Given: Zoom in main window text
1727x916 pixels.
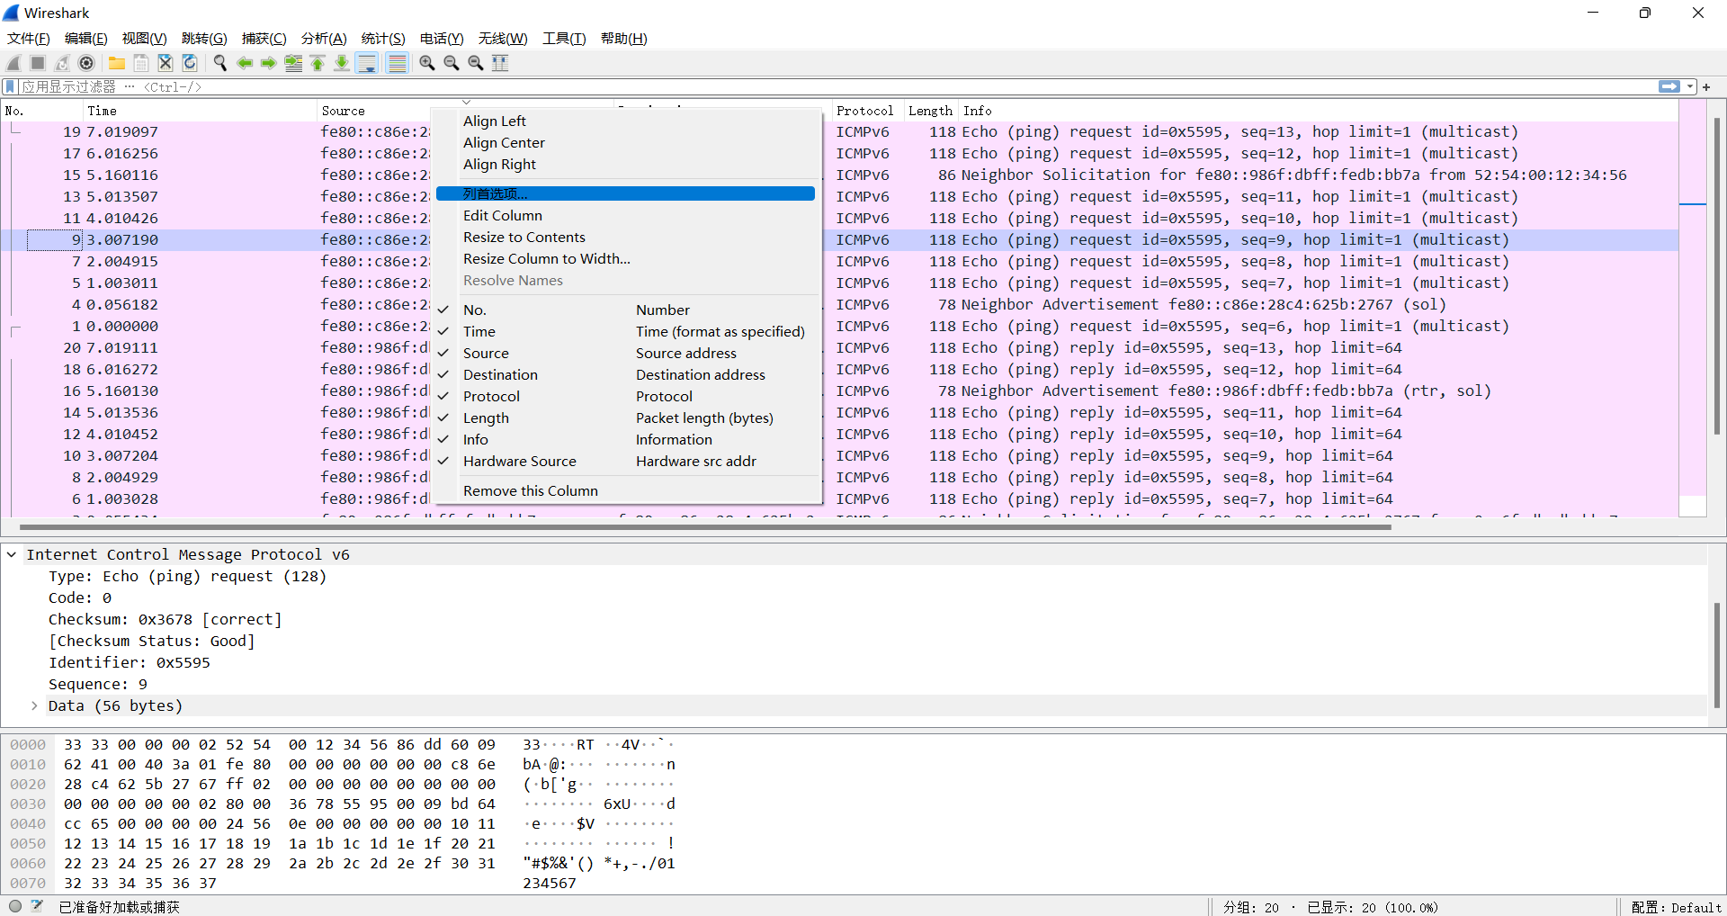Looking at the screenshot, I should [x=427, y=63].
